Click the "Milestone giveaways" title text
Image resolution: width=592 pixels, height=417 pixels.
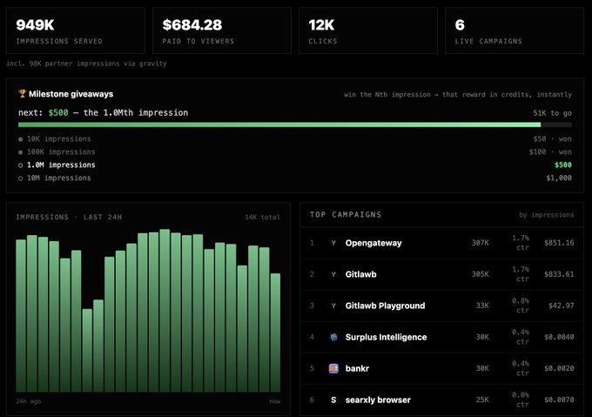(x=71, y=94)
